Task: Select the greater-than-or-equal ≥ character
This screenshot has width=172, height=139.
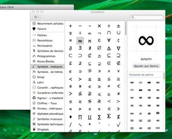Action: [x=99, y=79]
